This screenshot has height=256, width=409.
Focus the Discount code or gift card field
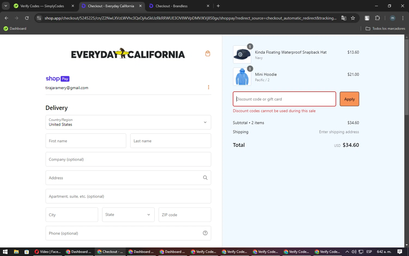pyautogui.click(x=284, y=99)
